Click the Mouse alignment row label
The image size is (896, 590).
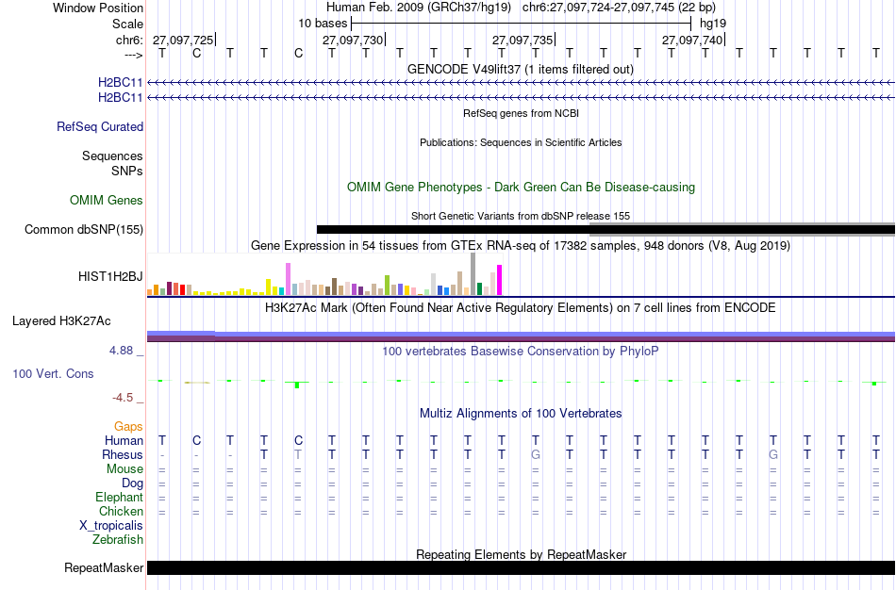(124, 469)
